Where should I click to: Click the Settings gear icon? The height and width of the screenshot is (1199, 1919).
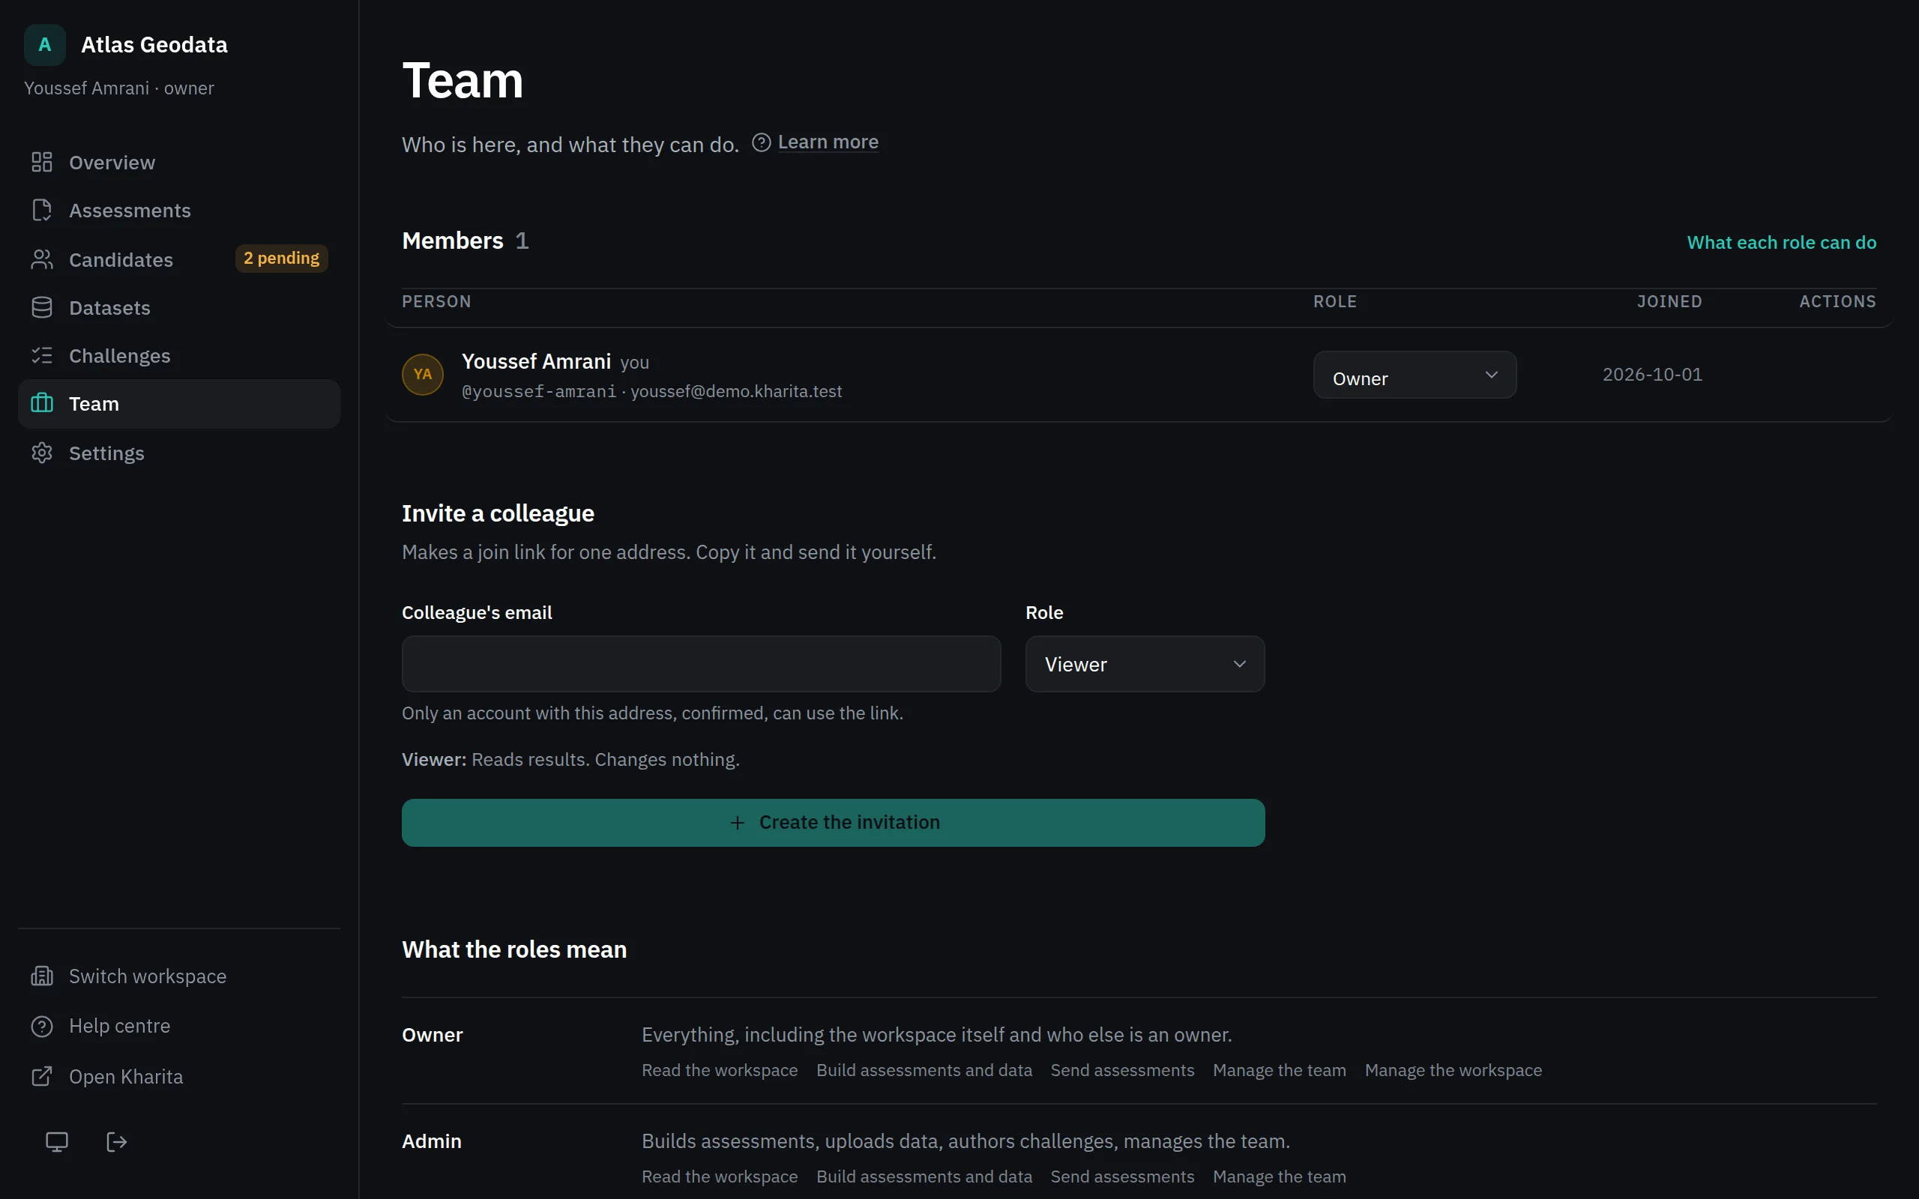42,453
